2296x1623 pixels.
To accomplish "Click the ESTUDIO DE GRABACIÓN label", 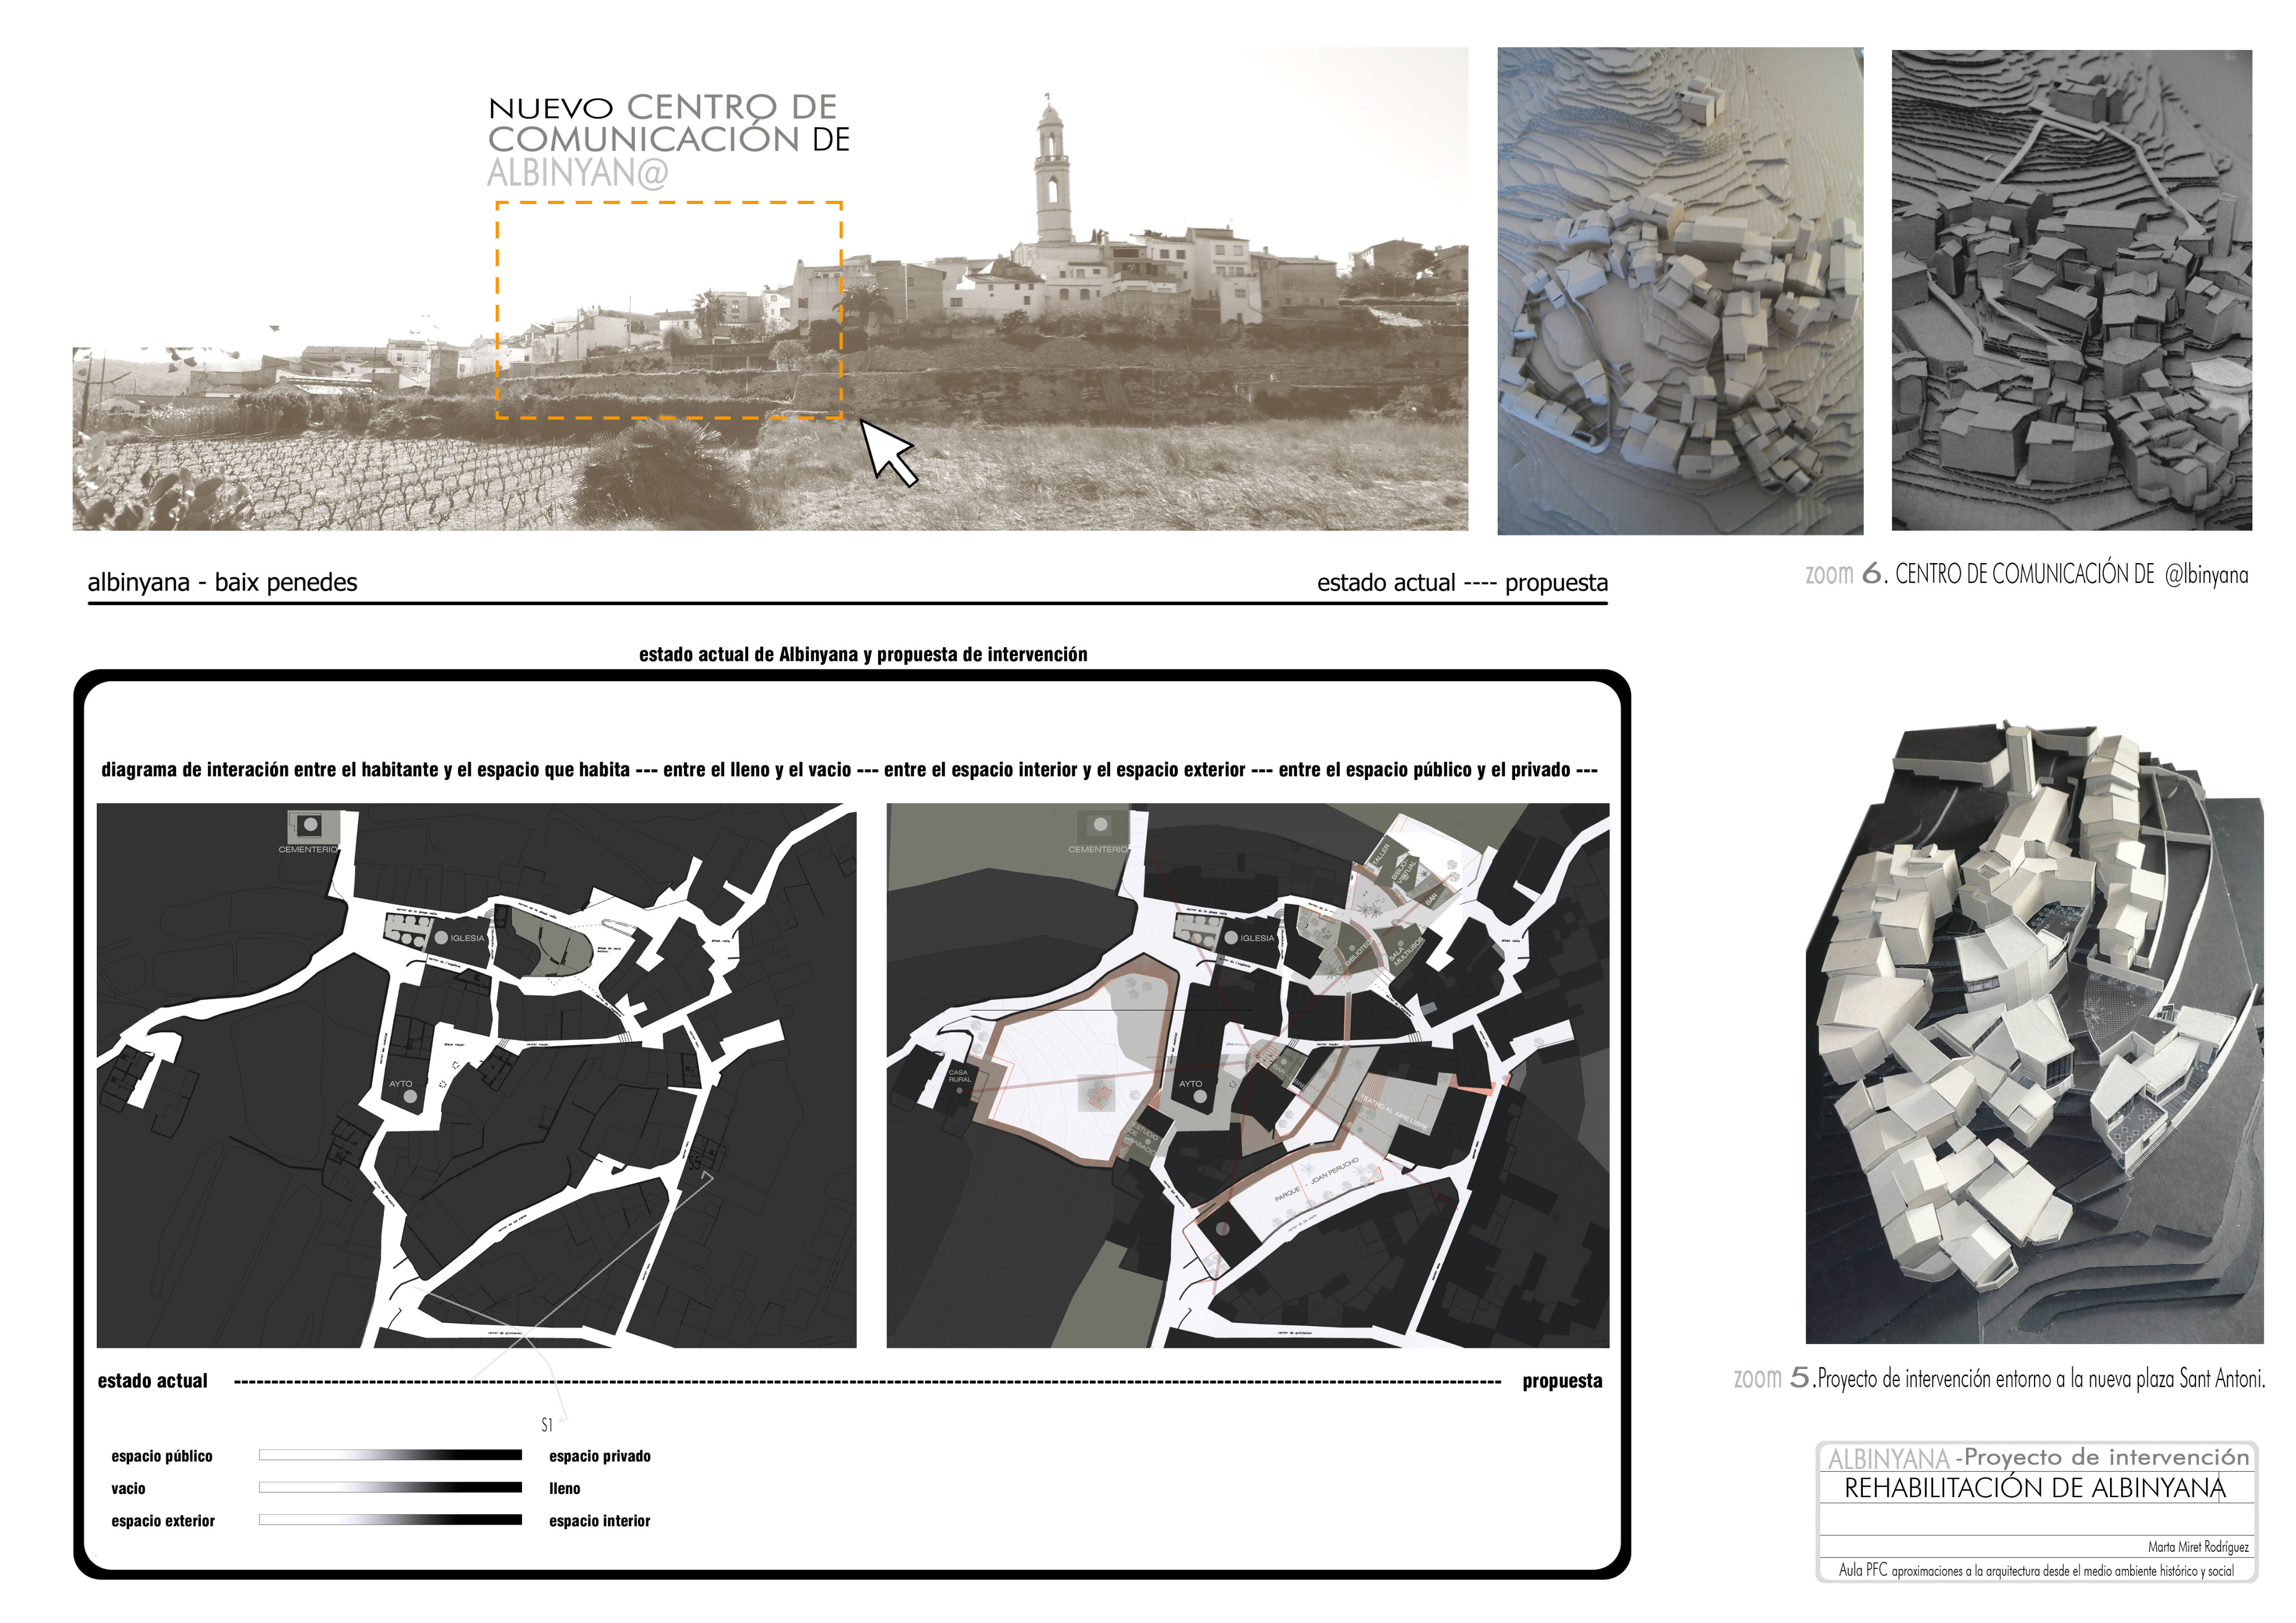I will [1142, 1140].
